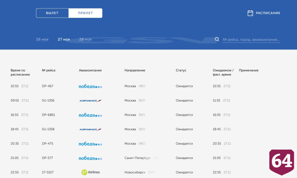Click the Примечание column header
This screenshot has height=178, width=297.
tap(249, 70)
